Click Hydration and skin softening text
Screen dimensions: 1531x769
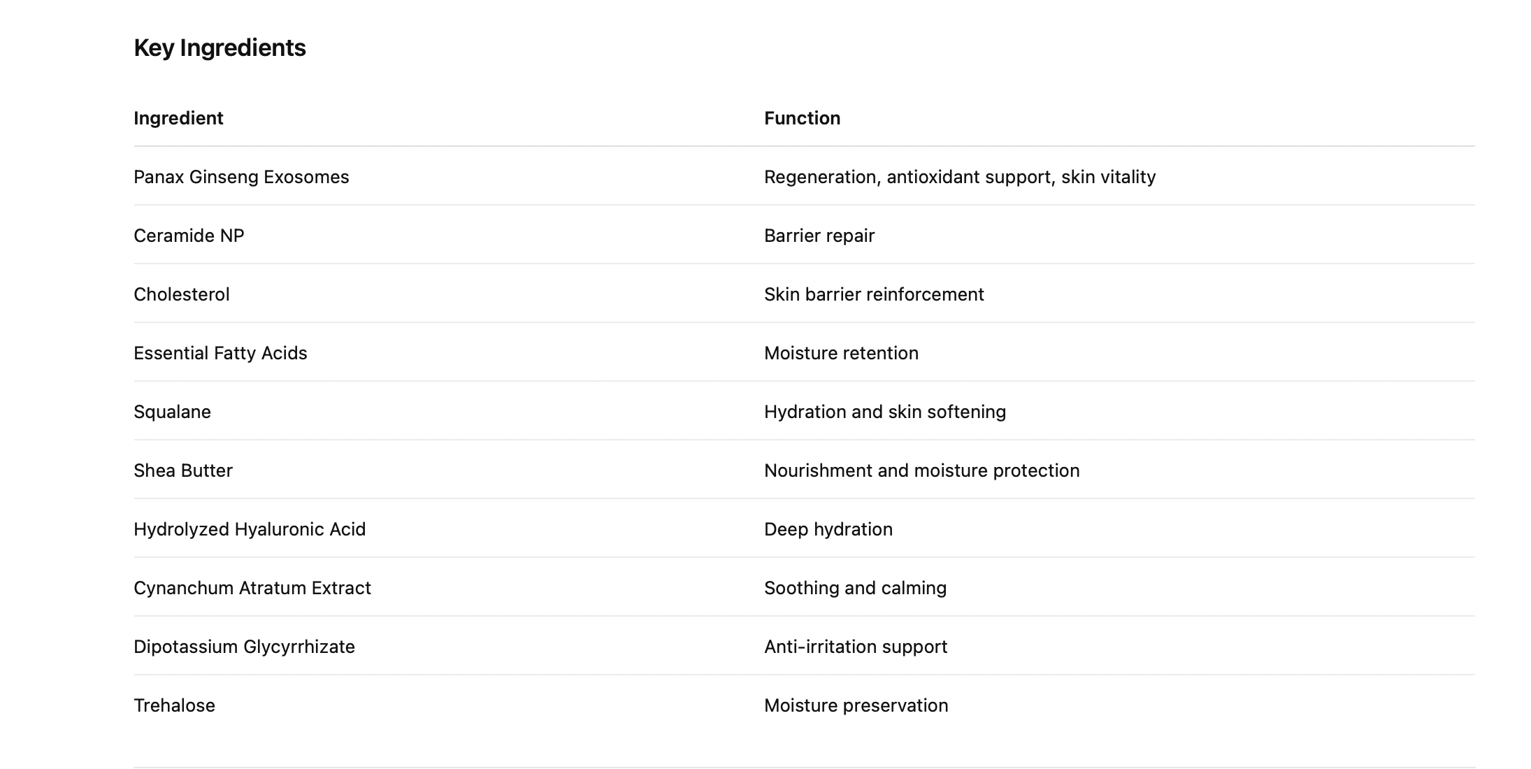click(885, 412)
